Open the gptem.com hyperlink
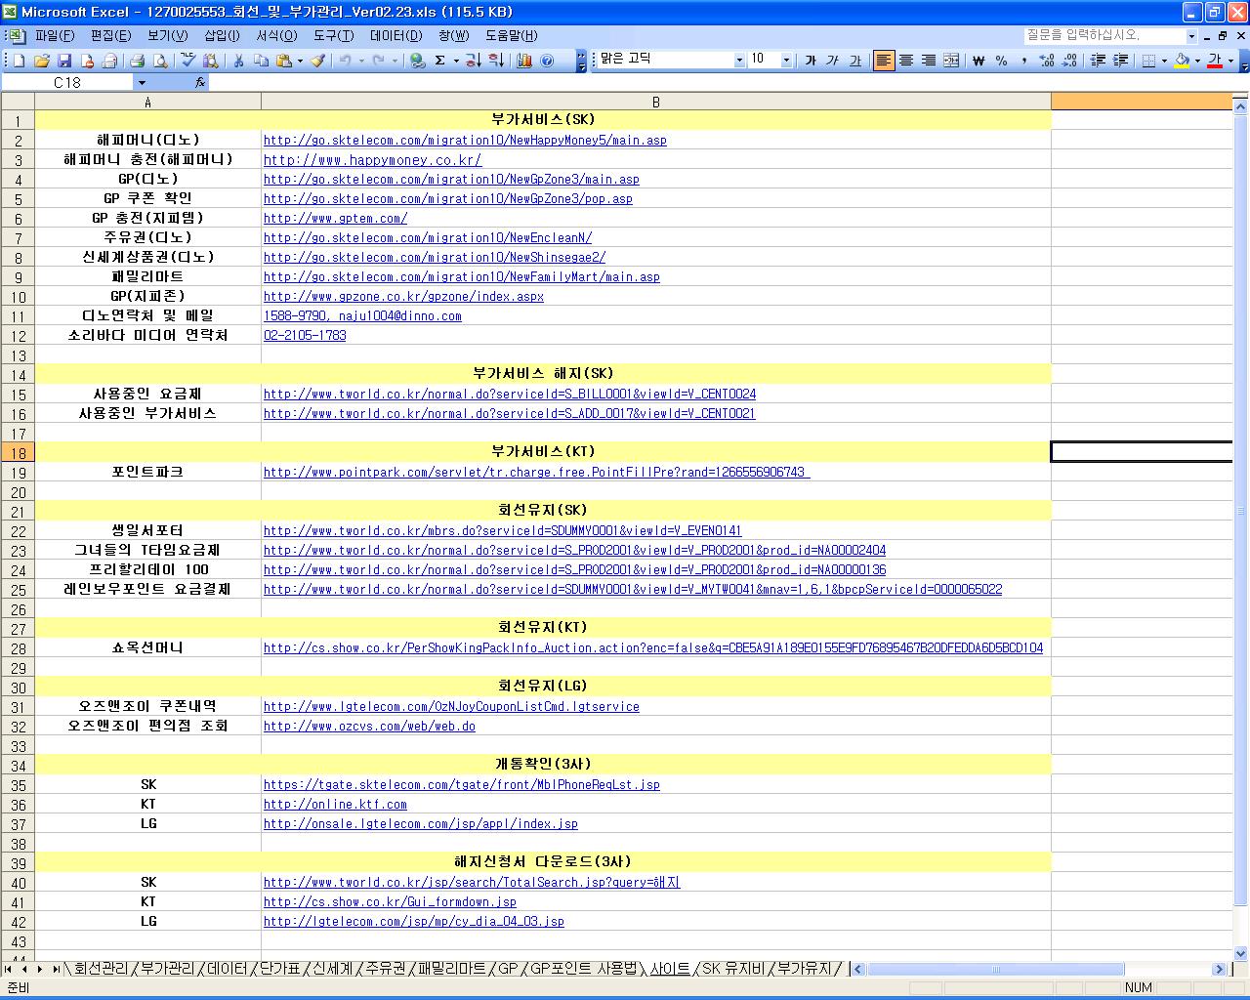The height and width of the screenshot is (1000, 1250). [335, 219]
